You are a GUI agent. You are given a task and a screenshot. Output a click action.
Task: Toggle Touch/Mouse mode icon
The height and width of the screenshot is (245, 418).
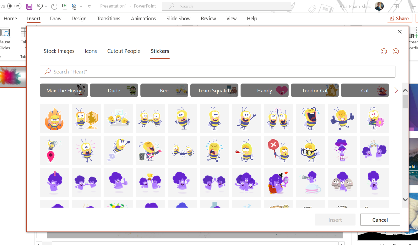tap(74, 6)
